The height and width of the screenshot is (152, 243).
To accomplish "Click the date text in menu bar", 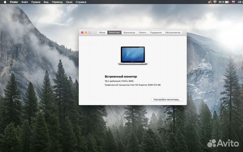I will click(x=240, y=2).
